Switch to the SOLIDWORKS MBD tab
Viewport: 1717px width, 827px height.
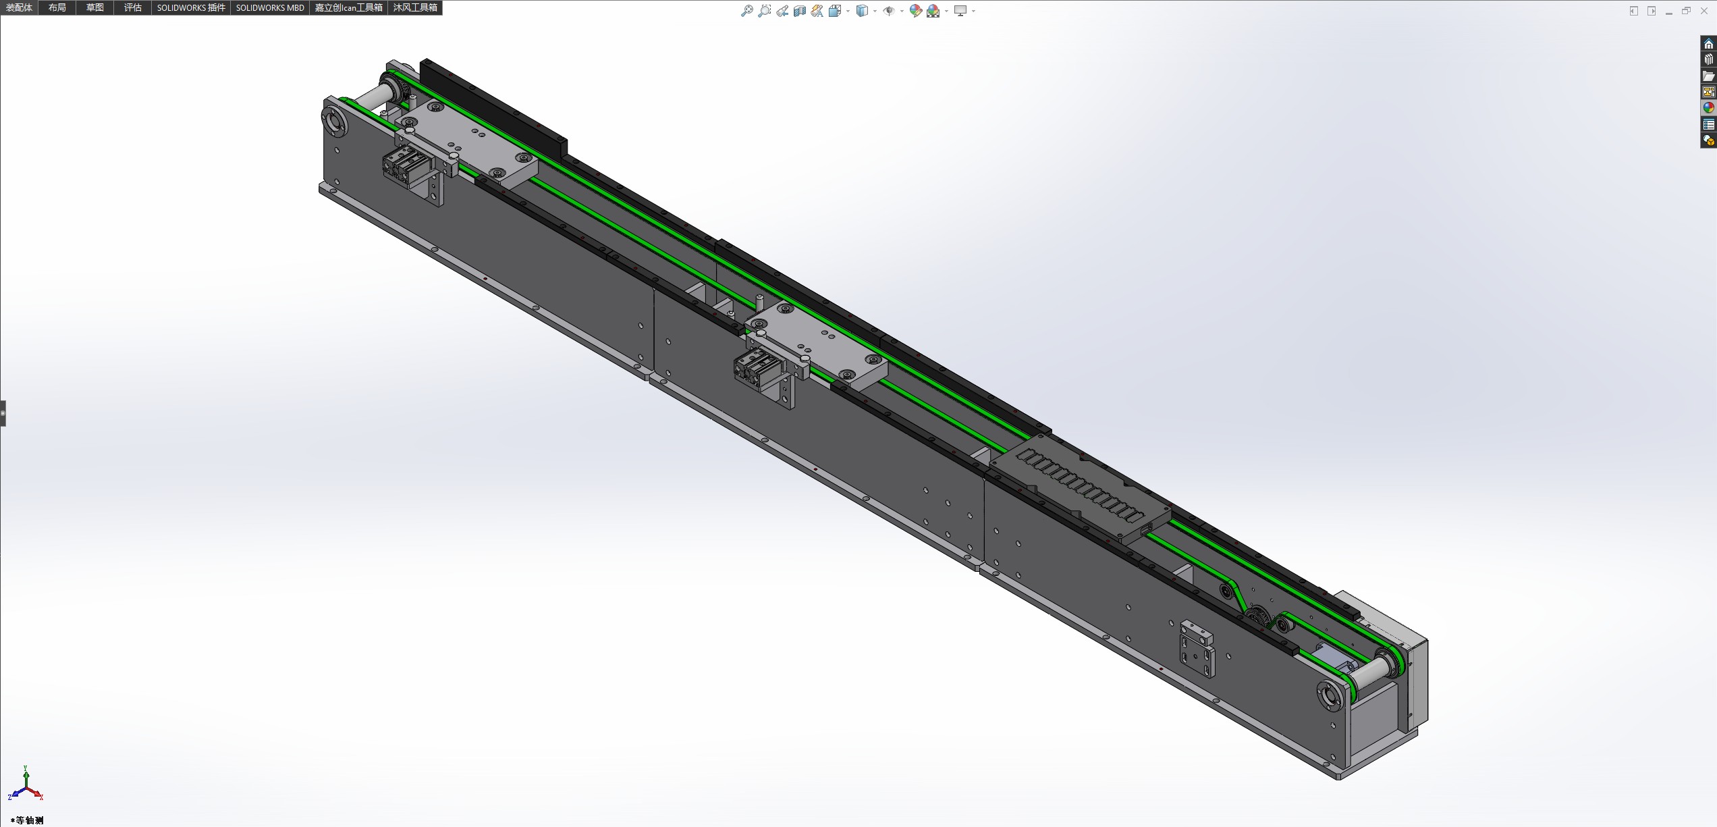[270, 7]
